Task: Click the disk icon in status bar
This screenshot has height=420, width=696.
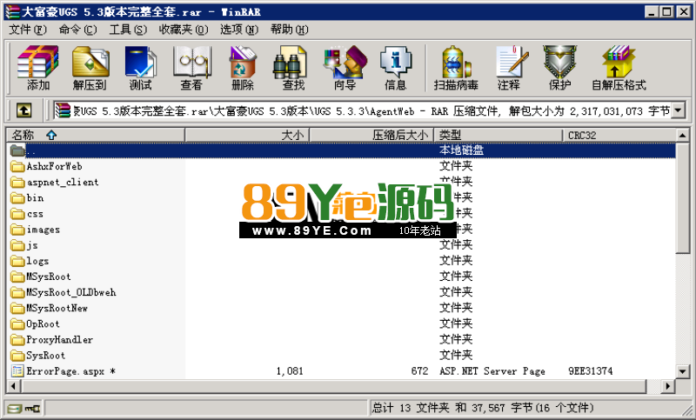Action: coord(15,408)
